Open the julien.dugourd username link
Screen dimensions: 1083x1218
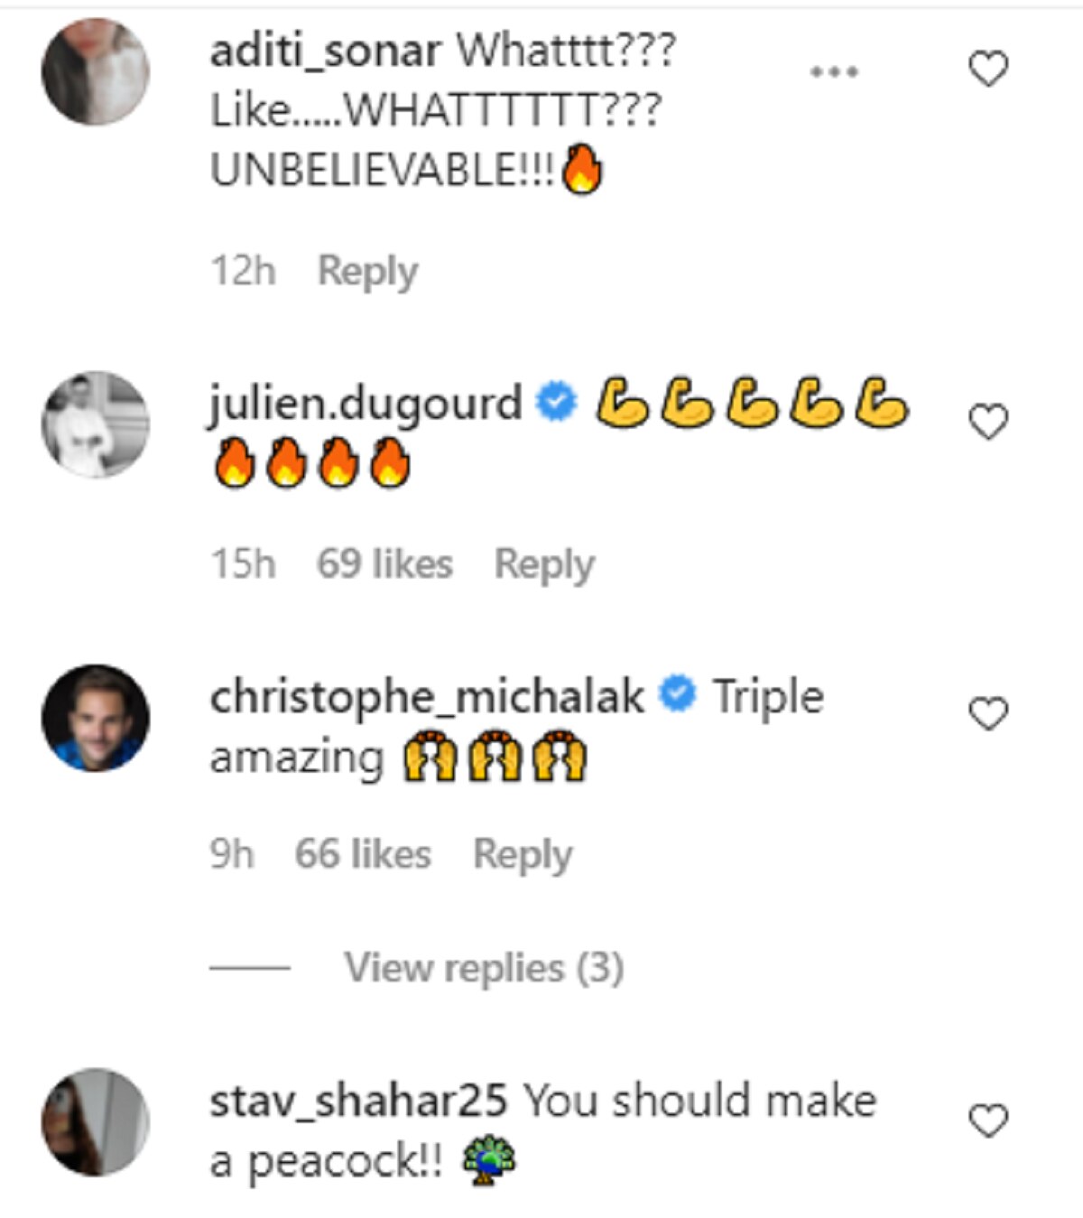(x=366, y=403)
